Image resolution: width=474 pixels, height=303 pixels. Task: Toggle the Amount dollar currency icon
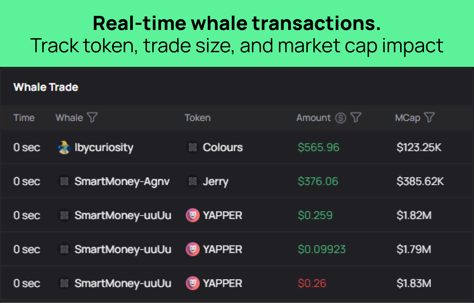click(x=341, y=118)
